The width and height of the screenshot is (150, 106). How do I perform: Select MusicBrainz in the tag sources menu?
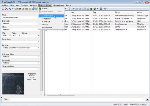(51, 28)
